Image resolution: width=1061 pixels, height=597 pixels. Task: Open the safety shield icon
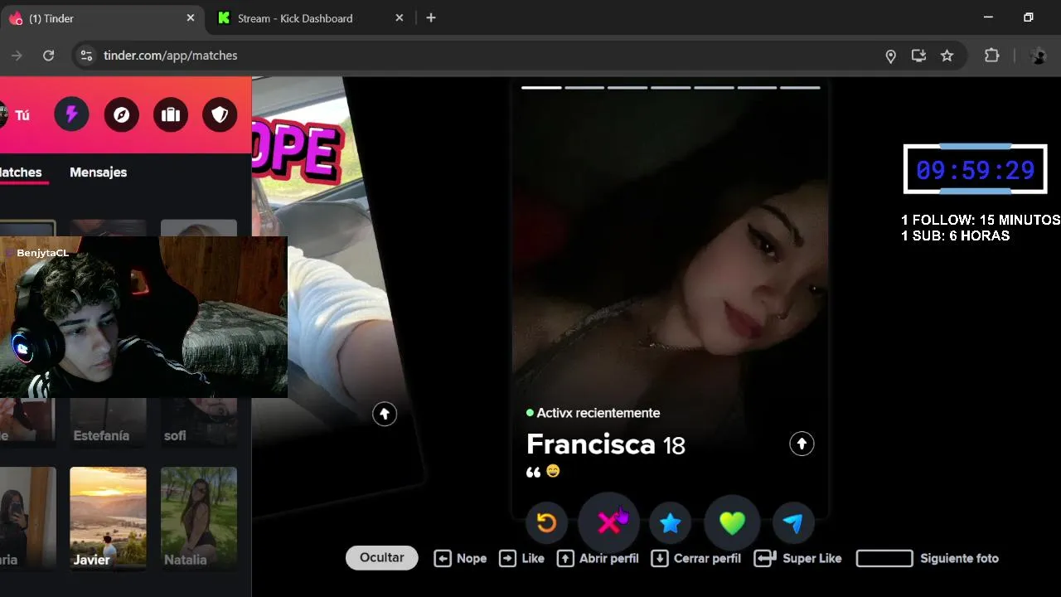pyautogui.click(x=220, y=114)
